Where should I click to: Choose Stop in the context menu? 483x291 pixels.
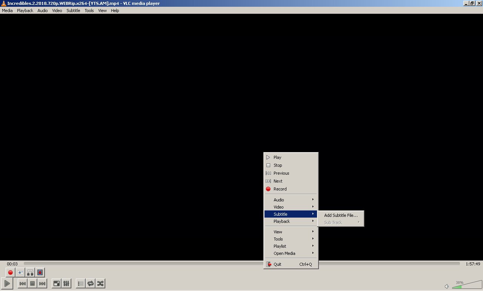point(291,165)
